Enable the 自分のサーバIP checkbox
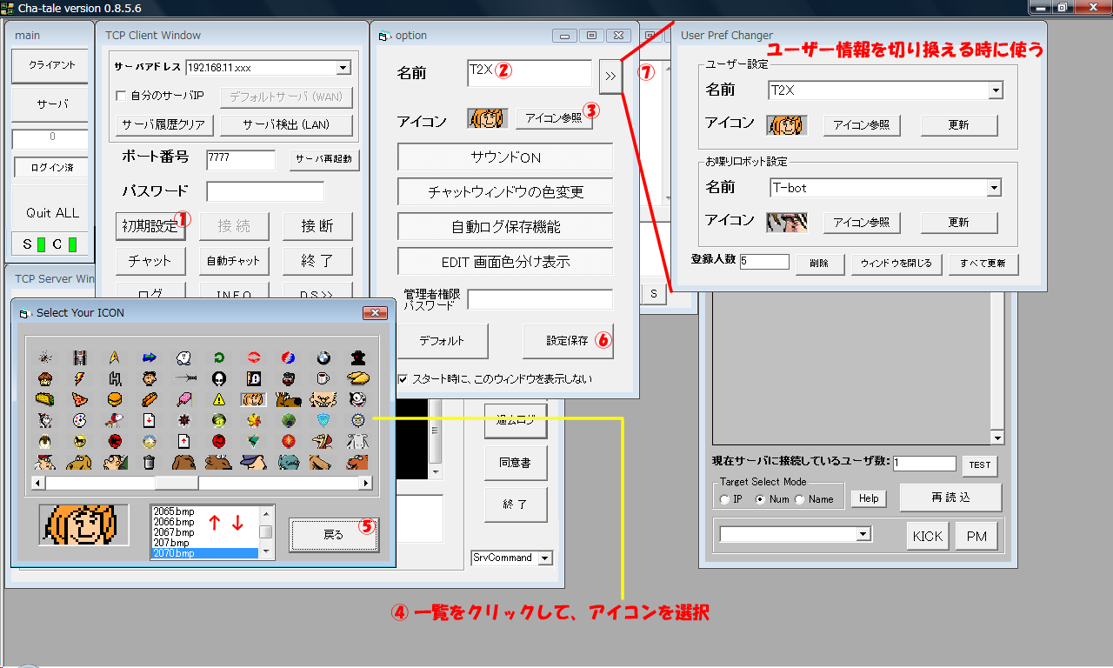 (x=122, y=96)
